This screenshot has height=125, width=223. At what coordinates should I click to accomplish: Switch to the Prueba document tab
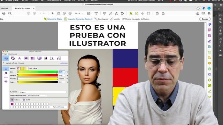[x=23, y=8]
